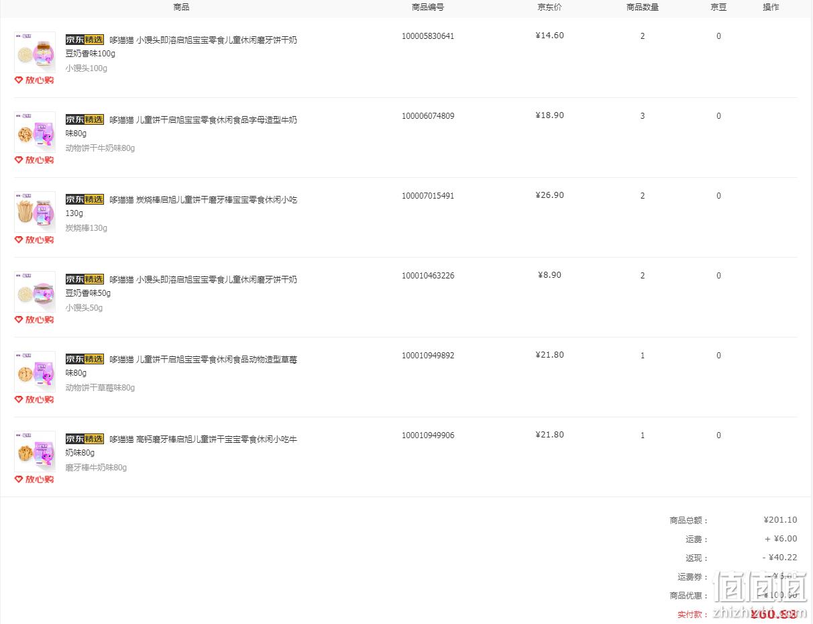Click 京东精选 tag on 动物造型草莓味 item
The height and width of the screenshot is (624, 813).
pyautogui.click(x=85, y=359)
